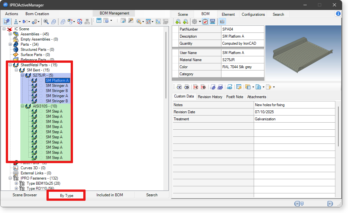This screenshot has height=213, width=348.
Task: Open the Bom Creation menu
Action: (37, 14)
